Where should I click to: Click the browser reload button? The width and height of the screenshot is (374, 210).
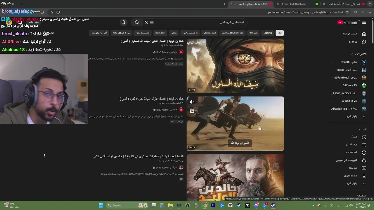pos(356,12)
